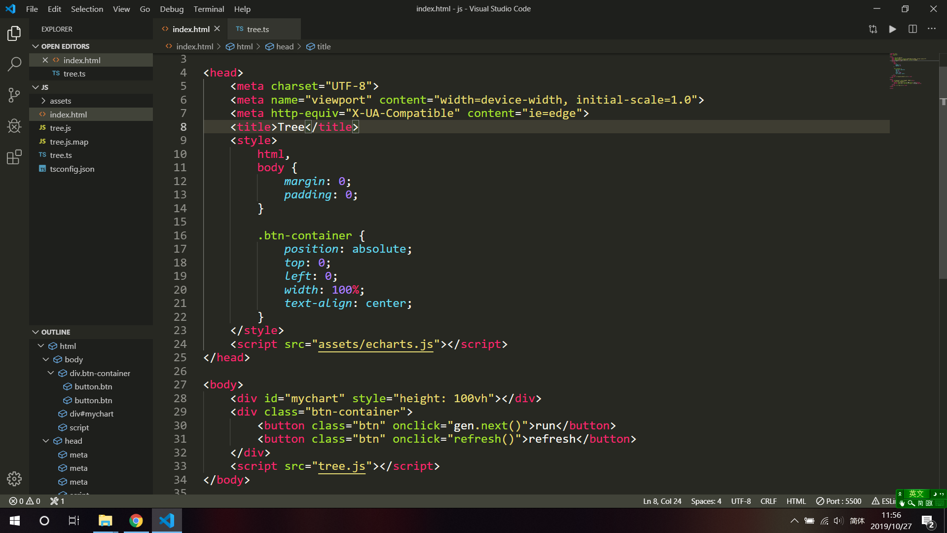The image size is (947, 533).
Task: Switch to the tree.ts editor tab
Action: coord(264,29)
